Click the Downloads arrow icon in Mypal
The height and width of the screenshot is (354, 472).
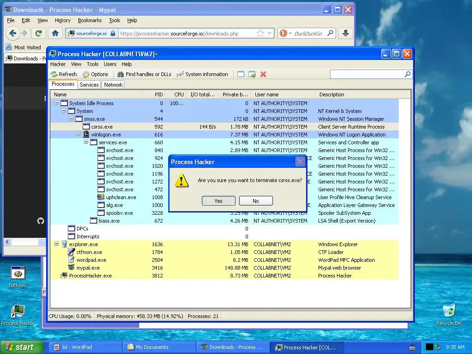tap(346, 33)
